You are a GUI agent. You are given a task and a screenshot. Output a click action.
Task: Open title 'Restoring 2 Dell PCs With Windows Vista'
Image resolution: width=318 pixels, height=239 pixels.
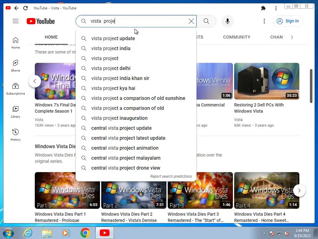pos(259,108)
